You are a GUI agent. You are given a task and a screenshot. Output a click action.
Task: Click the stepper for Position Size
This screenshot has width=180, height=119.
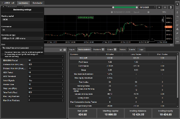click(63, 84)
